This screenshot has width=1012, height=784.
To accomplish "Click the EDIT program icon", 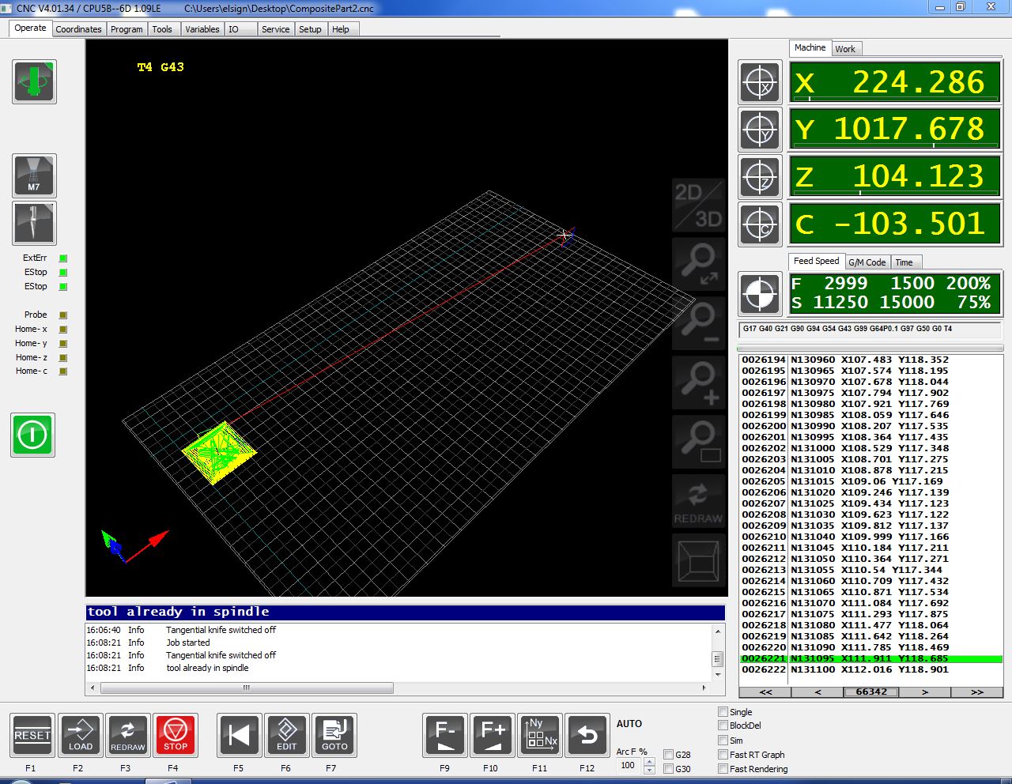I will 287,735.
